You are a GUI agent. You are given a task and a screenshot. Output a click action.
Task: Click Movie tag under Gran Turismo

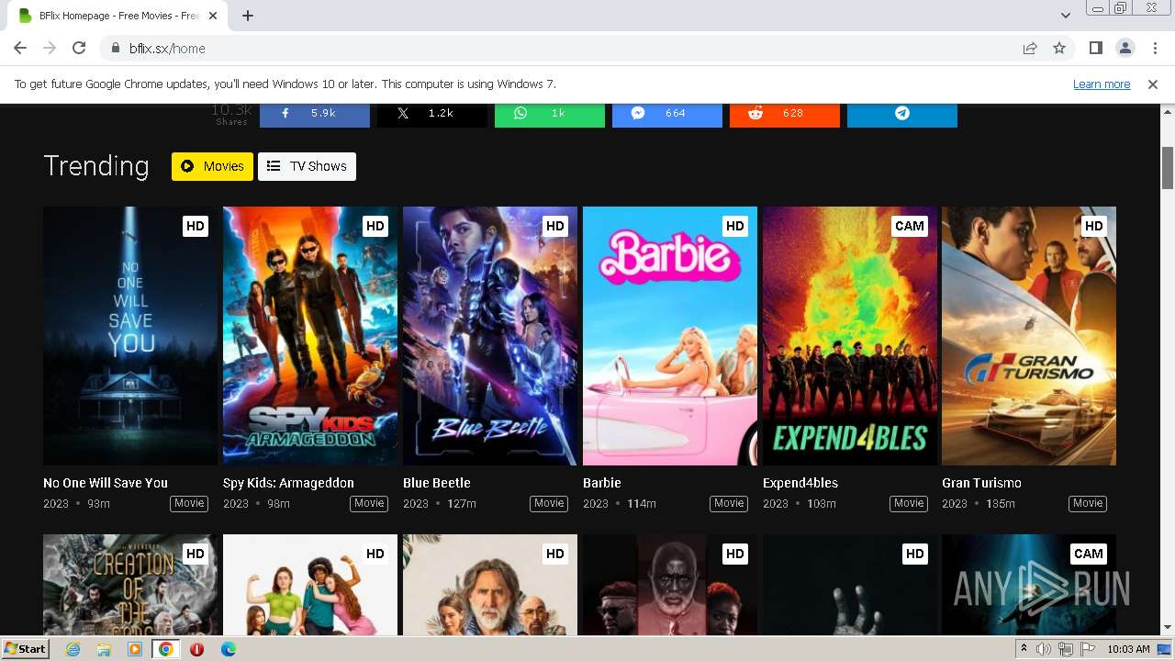pyautogui.click(x=1088, y=503)
